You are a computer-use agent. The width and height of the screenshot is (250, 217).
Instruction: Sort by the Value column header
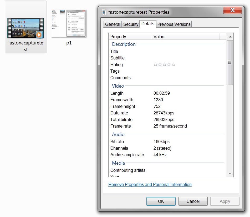click(185, 37)
